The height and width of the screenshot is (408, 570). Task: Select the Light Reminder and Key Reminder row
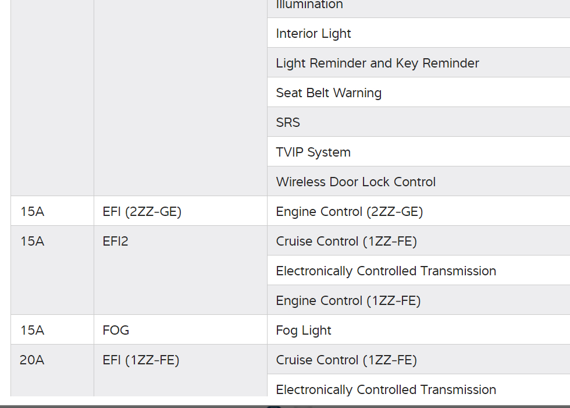[377, 63]
